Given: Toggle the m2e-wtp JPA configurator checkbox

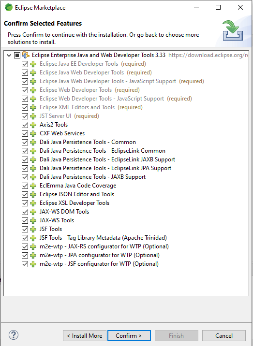Looking at the screenshot, I should 25,255.
